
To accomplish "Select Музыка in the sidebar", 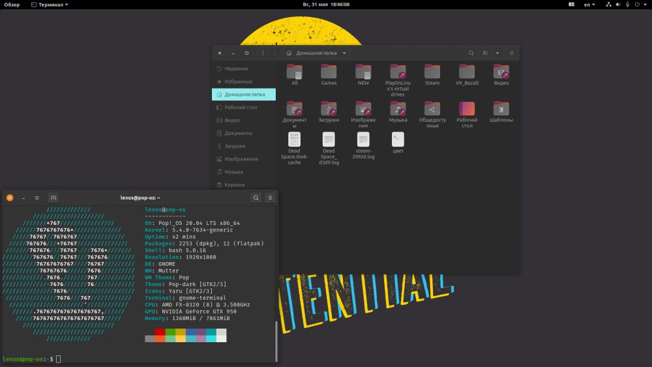I will (x=244, y=171).
